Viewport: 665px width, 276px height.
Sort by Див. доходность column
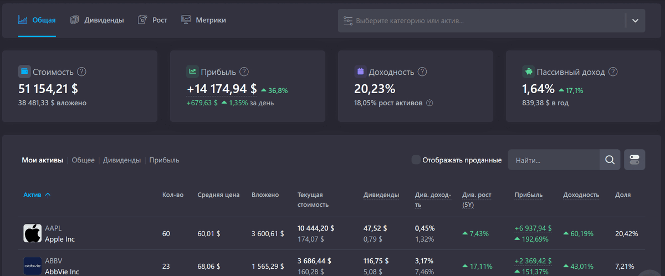pyautogui.click(x=433, y=200)
